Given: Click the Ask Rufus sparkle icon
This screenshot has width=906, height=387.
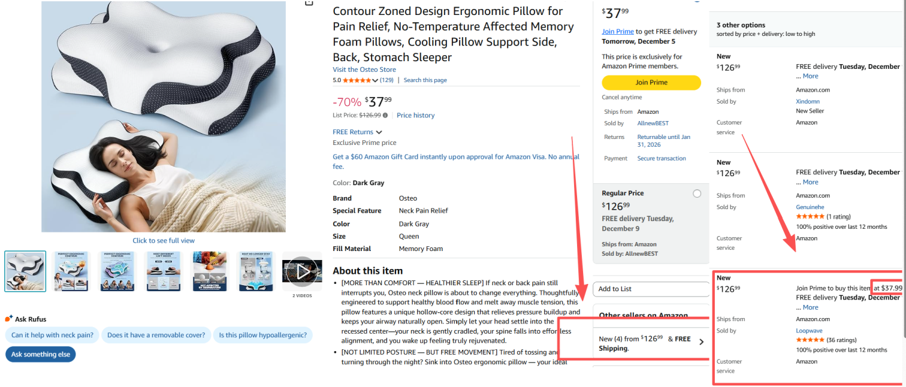Looking at the screenshot, I should coord(8,319).
